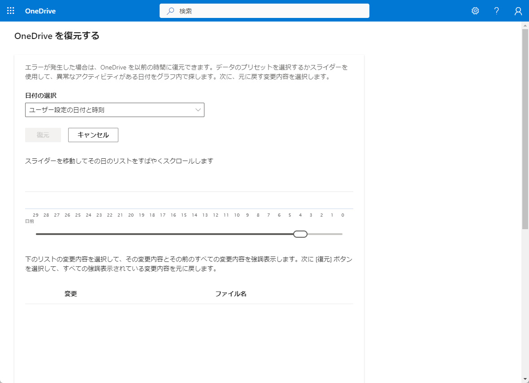Click the 日付の選択 label
This screenshot has width=529, height=383.
click(x=41, y=96)
